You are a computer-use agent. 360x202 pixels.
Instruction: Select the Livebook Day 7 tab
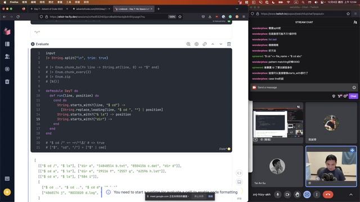(134, 9)
